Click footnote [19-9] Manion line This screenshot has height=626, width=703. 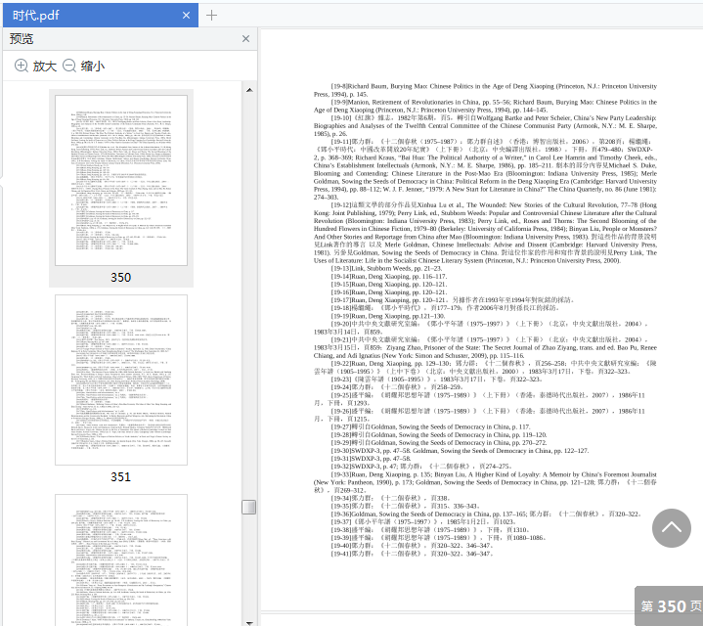pyautogui.click(x=485, y=106)
